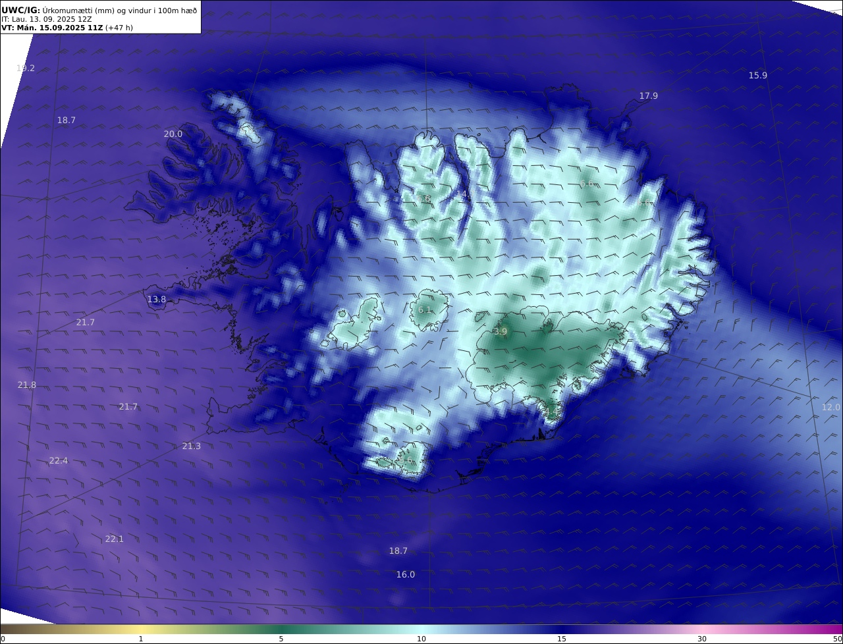The width and height of the screenshot is (843, 644).
Task: Click the 12.0 value label
Action: [831, 407]
